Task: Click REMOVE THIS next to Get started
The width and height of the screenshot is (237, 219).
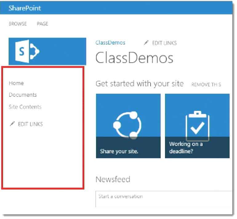Action: [206, 84]
